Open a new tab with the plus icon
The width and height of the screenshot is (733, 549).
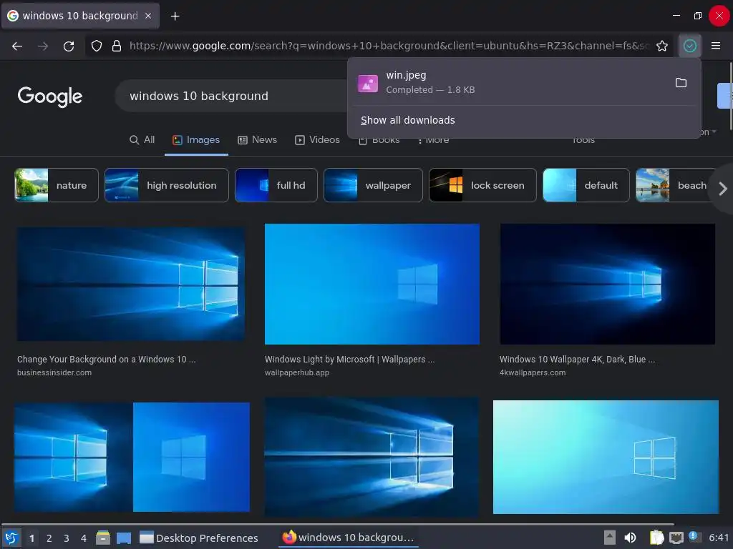pos(175,16)
